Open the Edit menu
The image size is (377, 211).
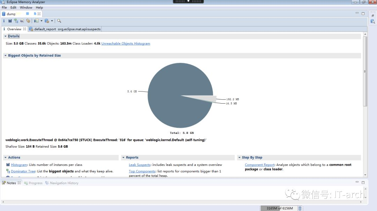(x=13, y=7)
